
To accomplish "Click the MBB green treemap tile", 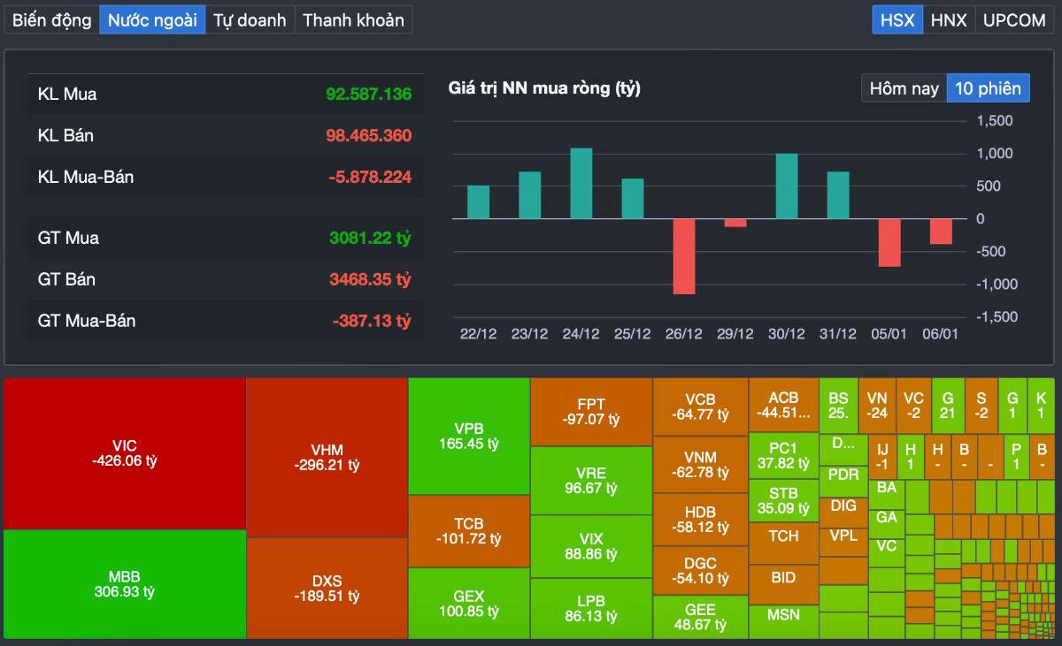I will (124, 584).
